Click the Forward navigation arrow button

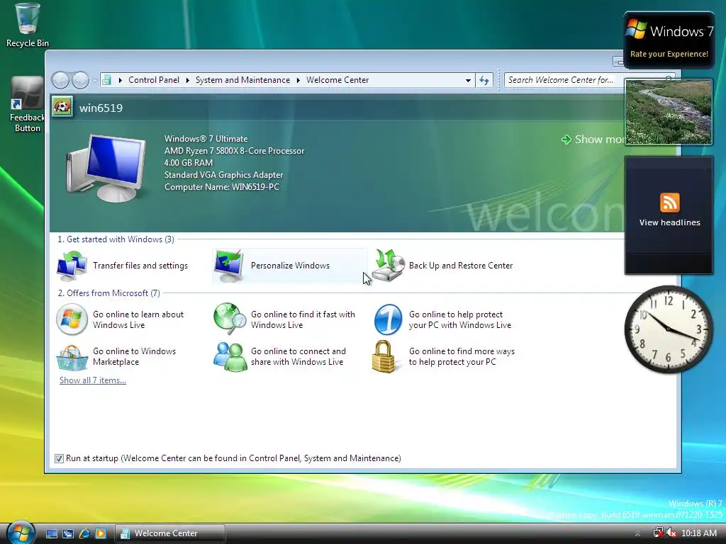[81, 80]
